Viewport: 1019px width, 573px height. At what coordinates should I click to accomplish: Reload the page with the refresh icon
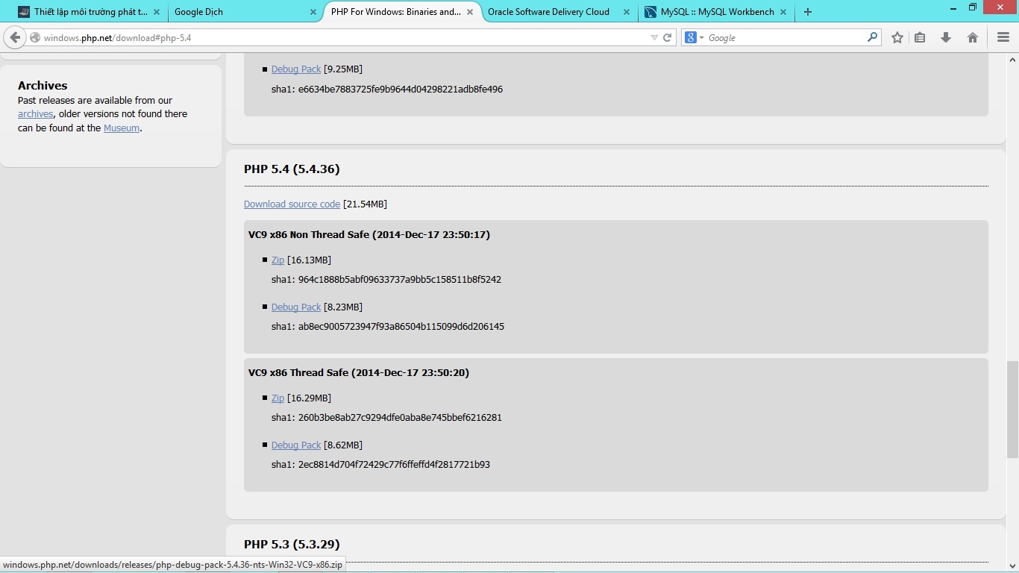[x=668, y=37]
